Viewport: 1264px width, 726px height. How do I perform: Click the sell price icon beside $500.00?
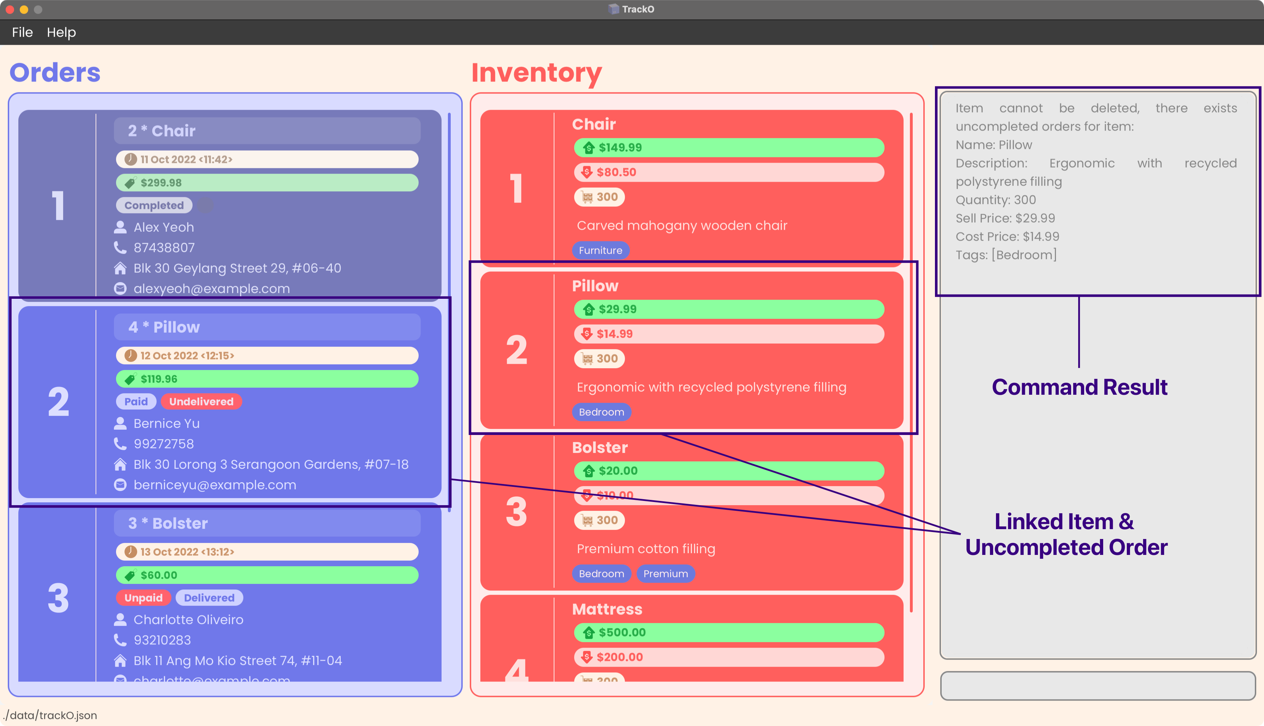click(589, 632)
